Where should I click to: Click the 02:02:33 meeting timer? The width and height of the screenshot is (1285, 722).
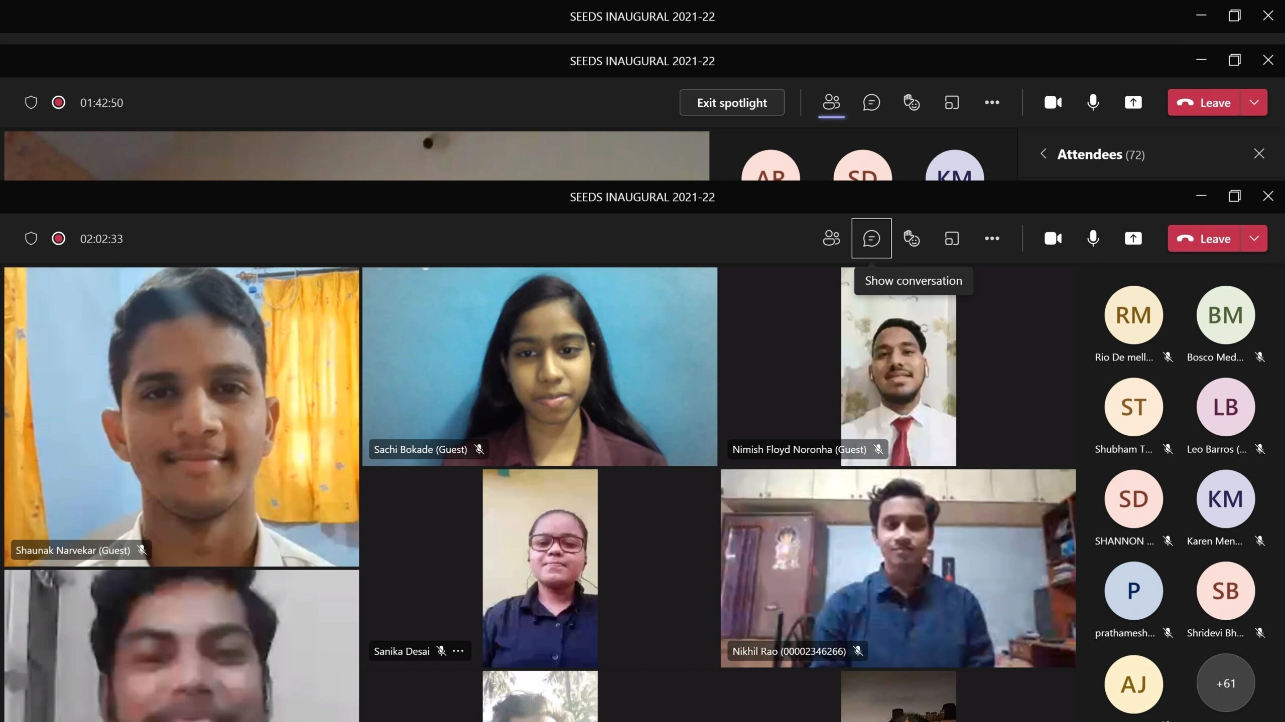pyautogui.click(x=101, y=239)
